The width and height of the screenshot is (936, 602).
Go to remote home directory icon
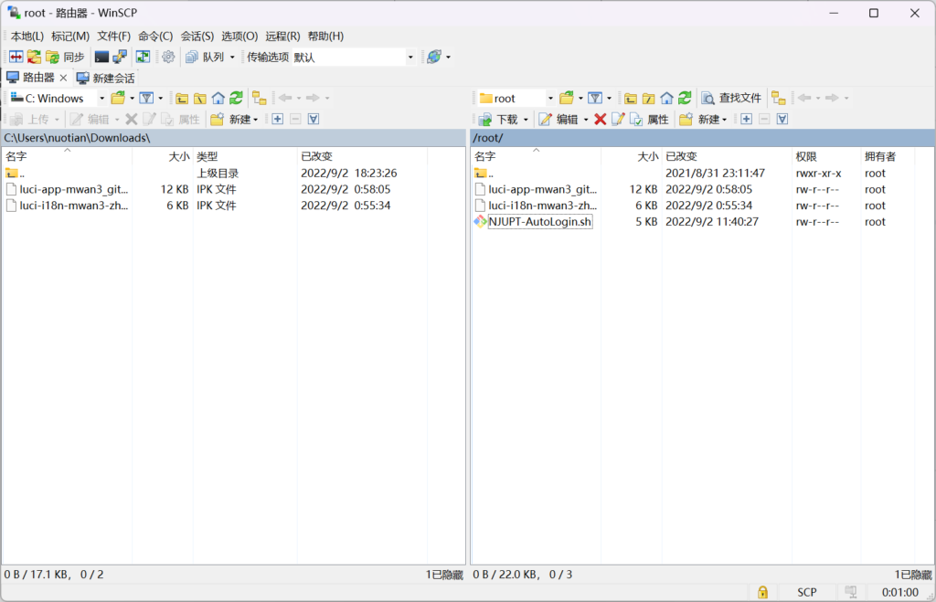click(x=666, y=98)
